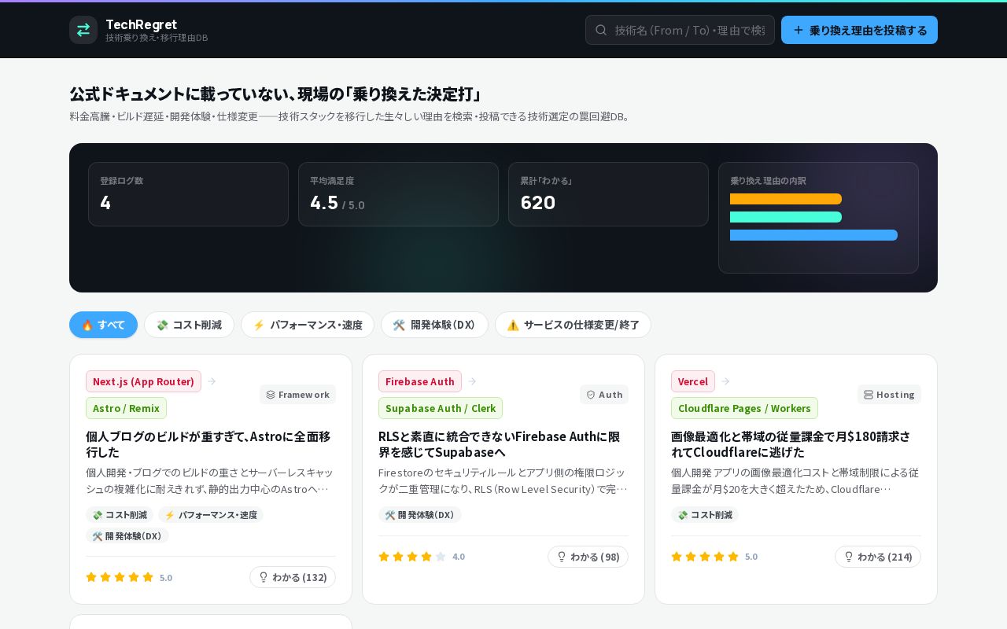Click the Framework category layers icon
This screenshot has height=629, width=1007.
point(271,395)
